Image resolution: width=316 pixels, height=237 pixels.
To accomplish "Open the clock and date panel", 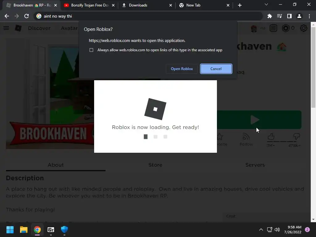I will (293, 230).
